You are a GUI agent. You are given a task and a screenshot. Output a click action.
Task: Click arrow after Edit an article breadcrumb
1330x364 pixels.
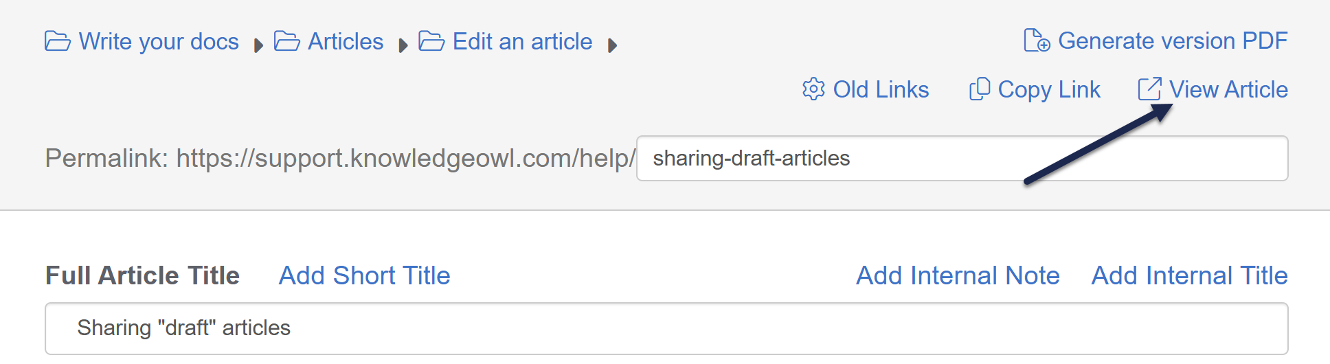pyautogui.click(x=613, y=46)
